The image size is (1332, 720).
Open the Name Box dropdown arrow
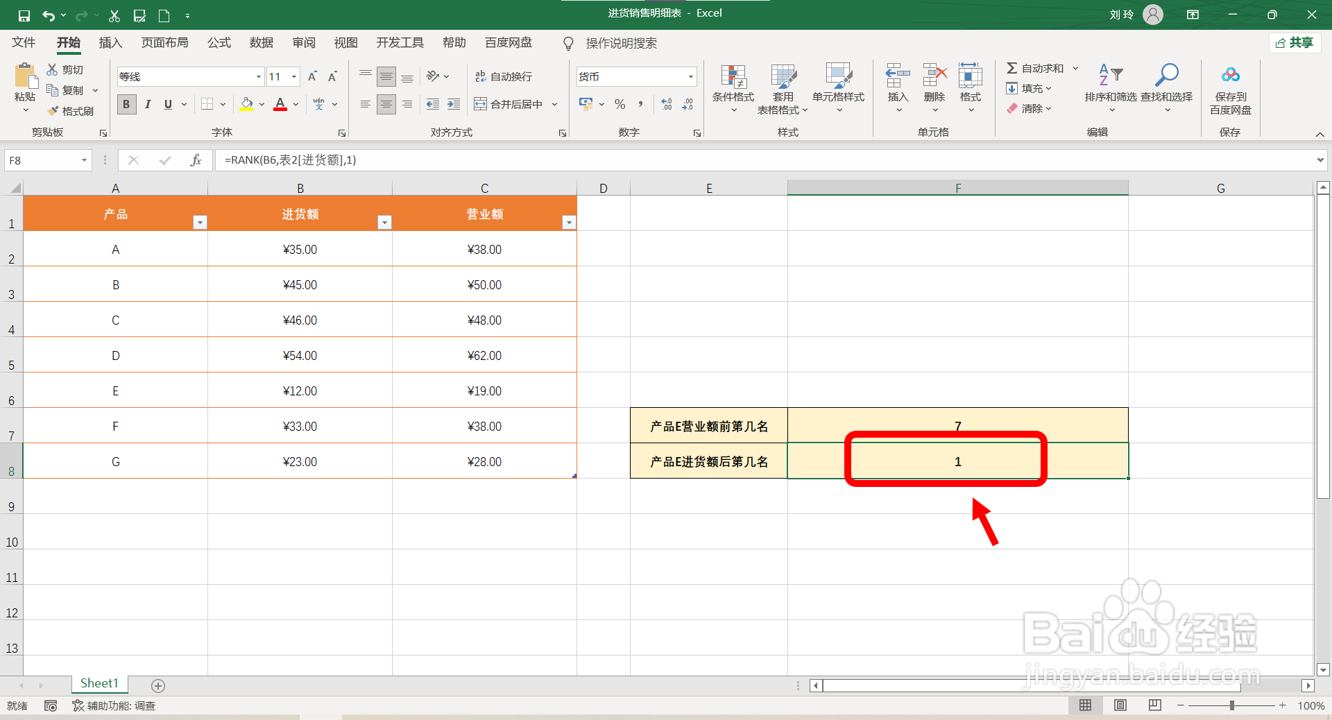(84, 160)
